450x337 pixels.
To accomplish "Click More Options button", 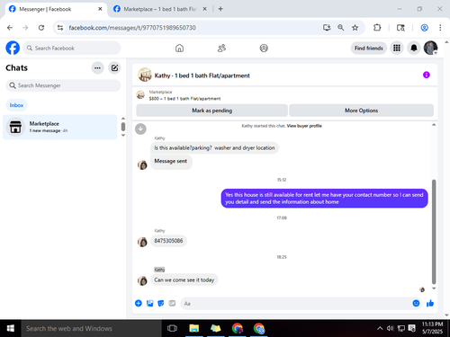I will tap(361, 111).
